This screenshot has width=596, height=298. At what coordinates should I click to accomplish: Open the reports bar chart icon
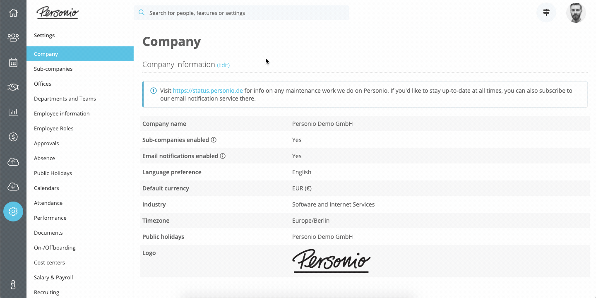(x=13, y=112)
